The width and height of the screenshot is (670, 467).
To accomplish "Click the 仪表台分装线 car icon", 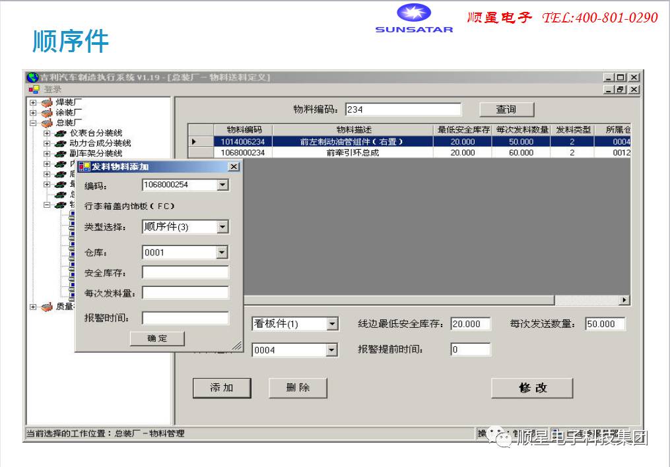I will [x=61, y=133].
